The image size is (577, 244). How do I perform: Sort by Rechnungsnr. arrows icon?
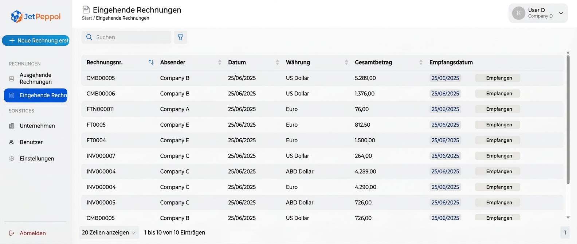point(151,62)
